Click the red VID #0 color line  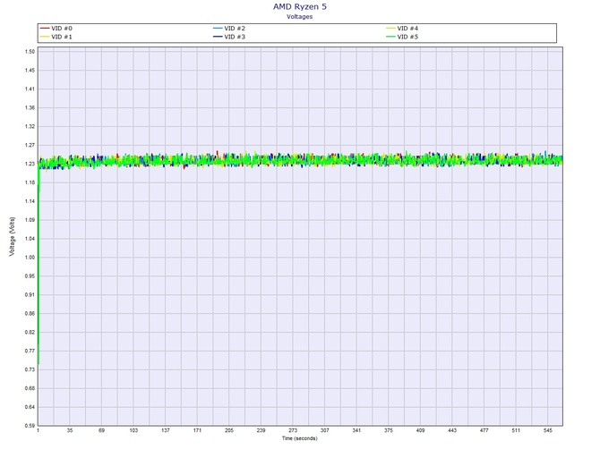[x=45, y=29]
